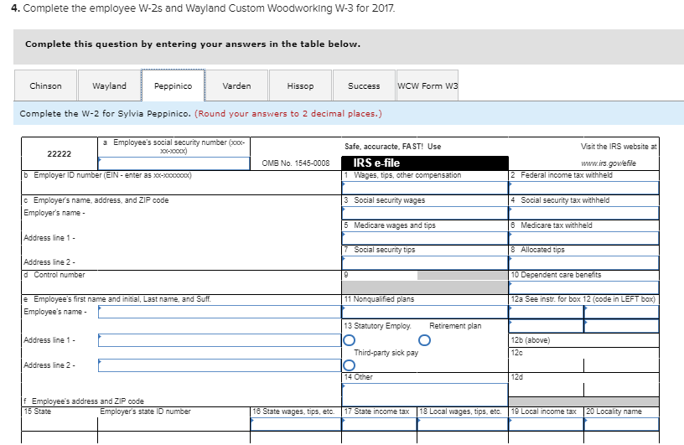Open the Varden tab

pos(236,85)
